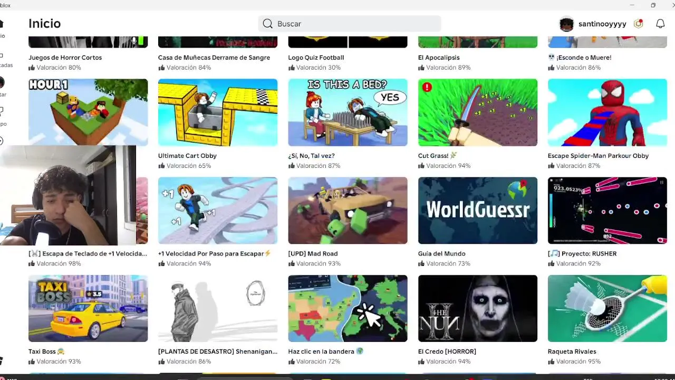Screen dimensions: 675x380
Task: Click the Buscar search field
Action: [x=350, y=24]
